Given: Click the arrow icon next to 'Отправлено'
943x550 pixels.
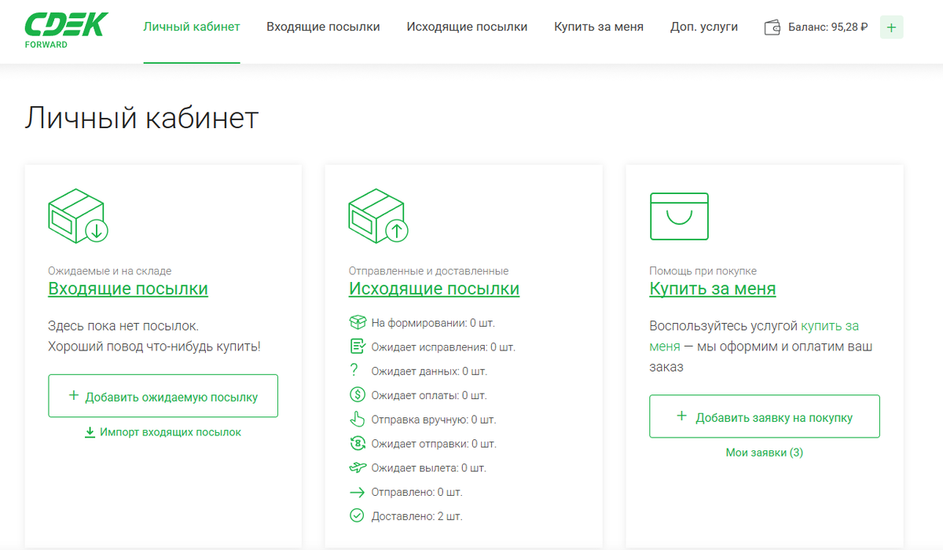Looking at the screenshot, I should 358,493.
